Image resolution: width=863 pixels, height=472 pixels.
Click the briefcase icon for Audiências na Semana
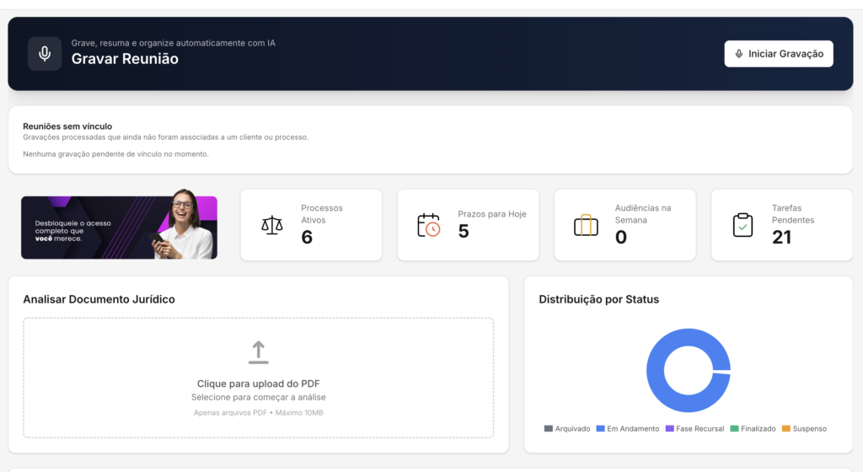(x=586, y=225)
